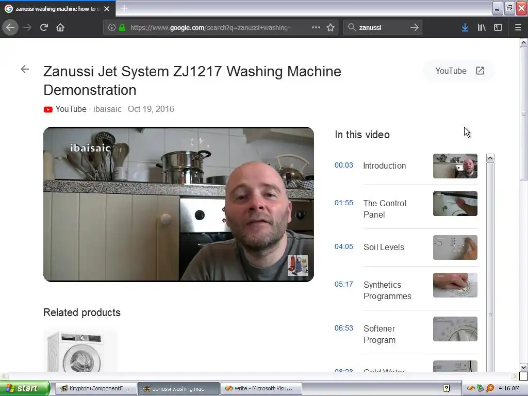Image resolution: width=528 pixels, height=396 pixels.
Task: Open the Downloads arrow icon
Action: point(465,27)
